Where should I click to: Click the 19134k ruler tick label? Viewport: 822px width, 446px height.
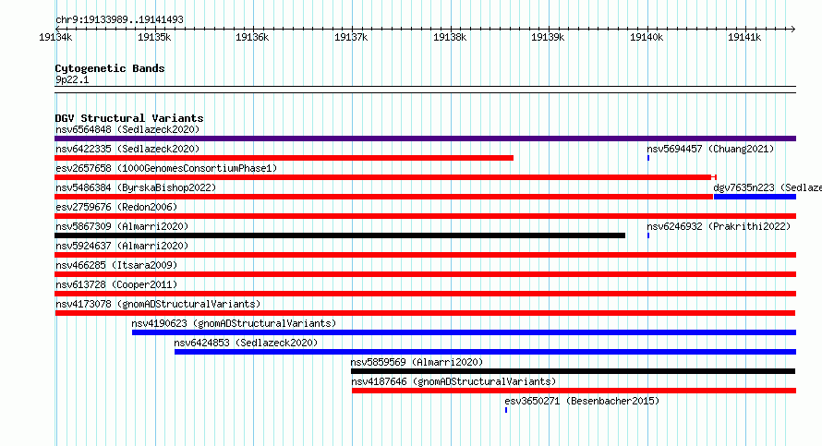coord(55,37)
